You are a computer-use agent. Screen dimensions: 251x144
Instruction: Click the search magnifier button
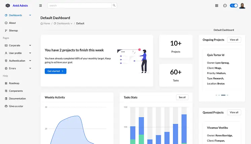point(114,5)
